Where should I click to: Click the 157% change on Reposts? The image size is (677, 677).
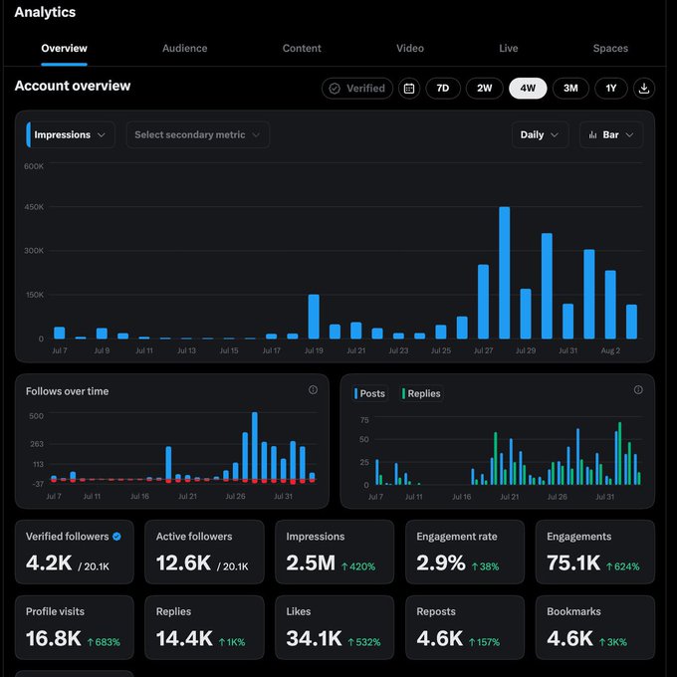tap(484, 642)
